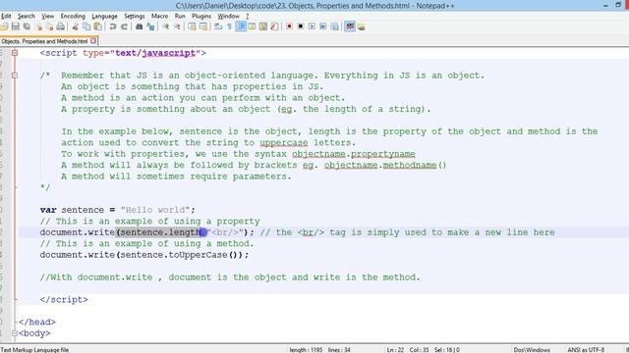The height and width of the screenshot is (353, 629).
Task: Click the run macro multiple times icon
Action: click(323, 26)
